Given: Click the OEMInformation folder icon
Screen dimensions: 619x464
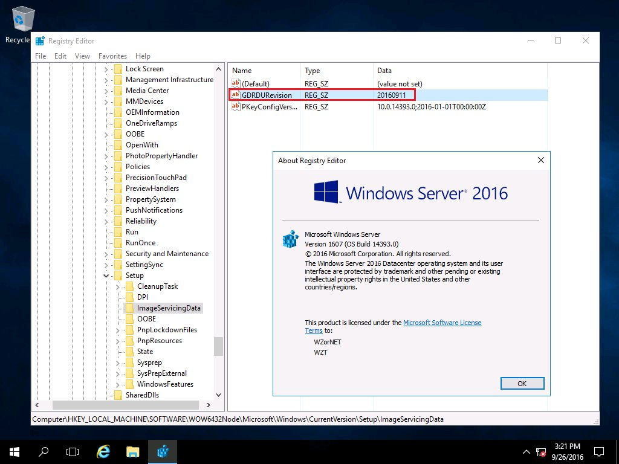Looking at the screenshot, I should click(118, 112).
